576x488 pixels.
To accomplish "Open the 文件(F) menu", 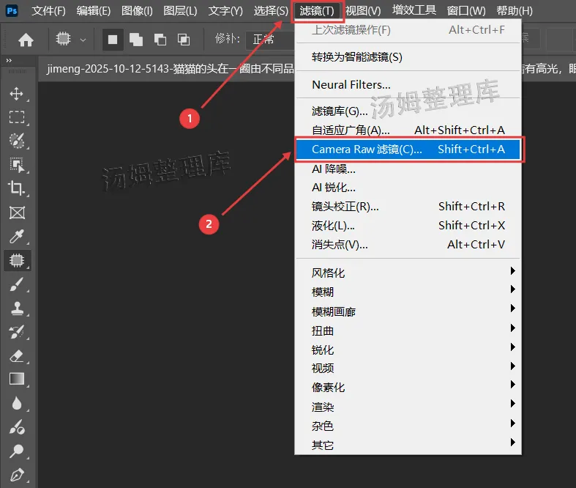I will tap(49, 11).
